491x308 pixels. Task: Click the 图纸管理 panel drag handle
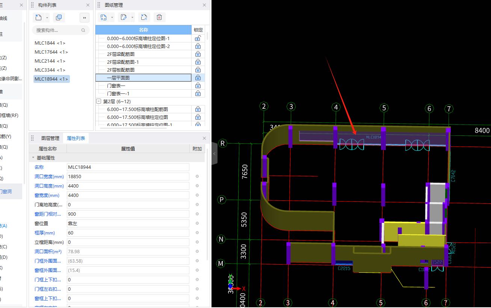(x=99, y=5)
